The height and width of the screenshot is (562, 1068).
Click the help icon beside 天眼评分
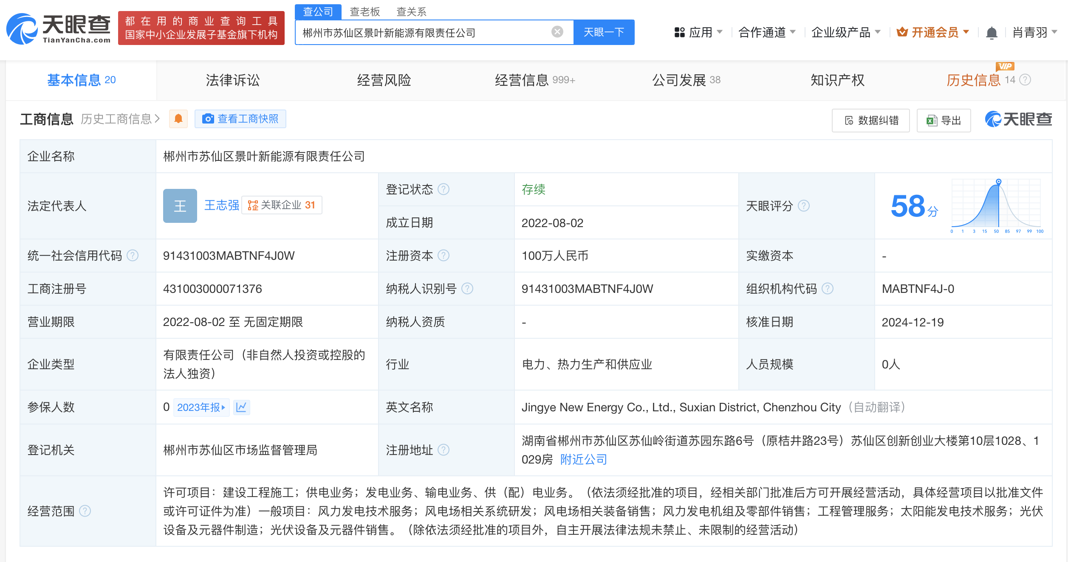804,206
